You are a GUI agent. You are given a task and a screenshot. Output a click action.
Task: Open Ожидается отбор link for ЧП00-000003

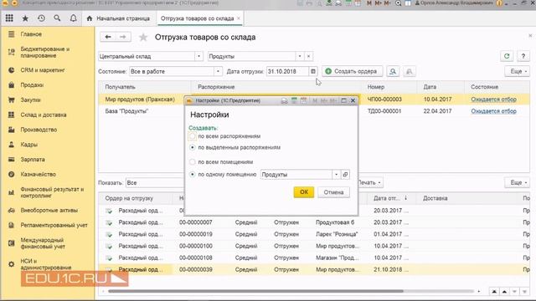493,99
